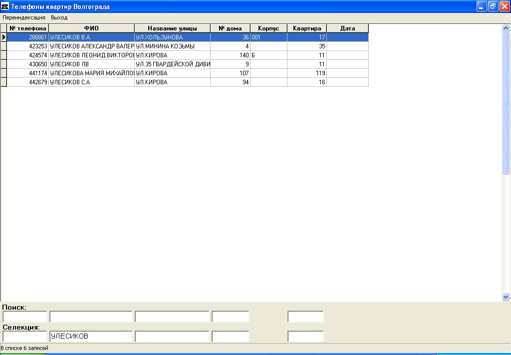Screen dimensions: 511x355
Task: Click the Название улицы column header
Action: click(172, 28)
